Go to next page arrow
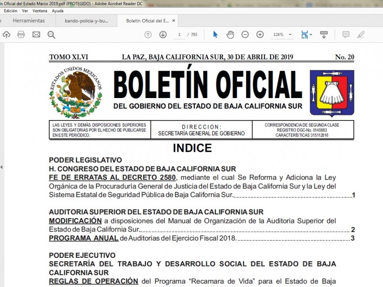 [163, 34]
